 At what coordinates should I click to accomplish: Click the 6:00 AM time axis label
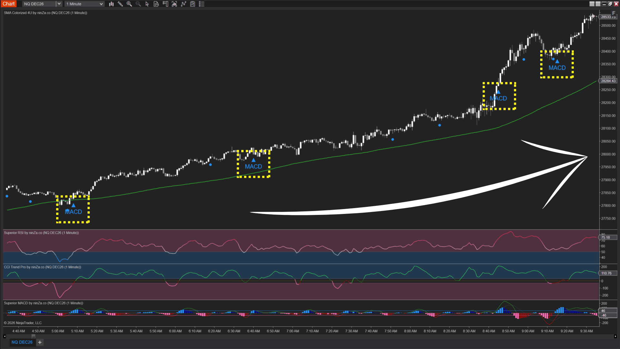pyautogui.click(x=175, y=331)
